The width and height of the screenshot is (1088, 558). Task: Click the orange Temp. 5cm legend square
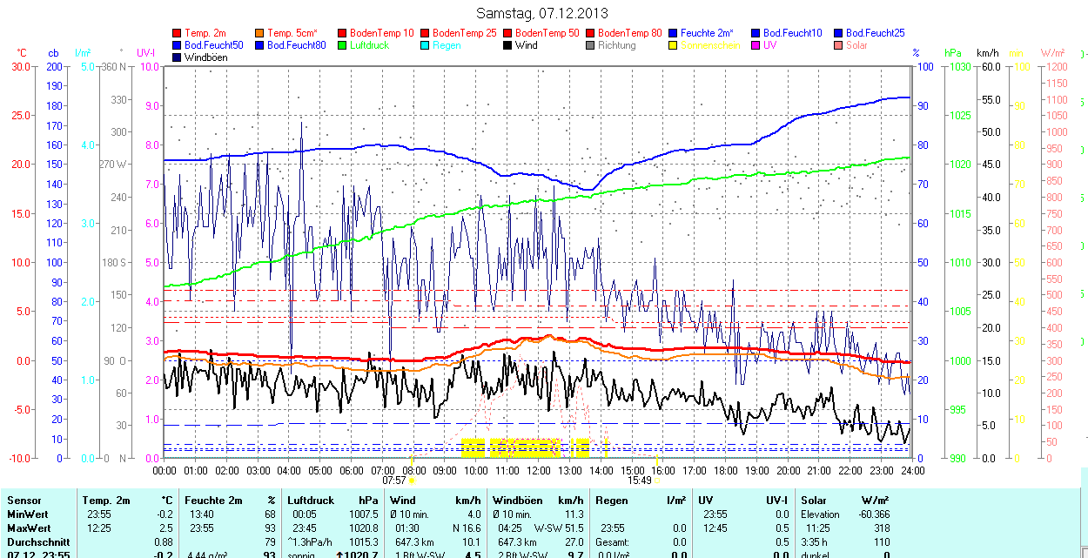pyautogui.click(x=260, y=33)
